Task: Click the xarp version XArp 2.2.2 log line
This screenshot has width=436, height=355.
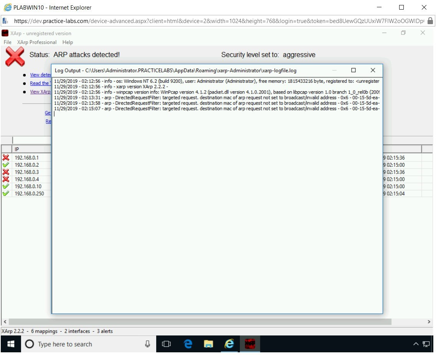Action: (x=111, y=87)
